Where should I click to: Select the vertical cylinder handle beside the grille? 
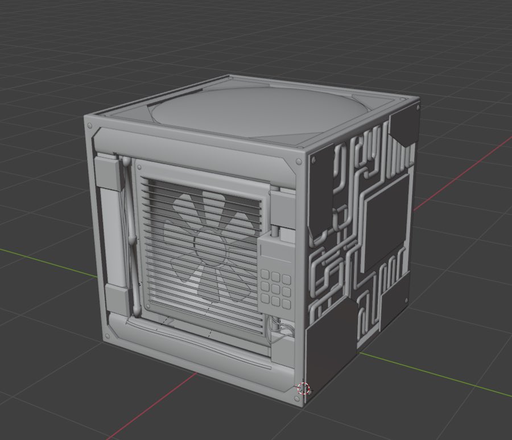132,237
